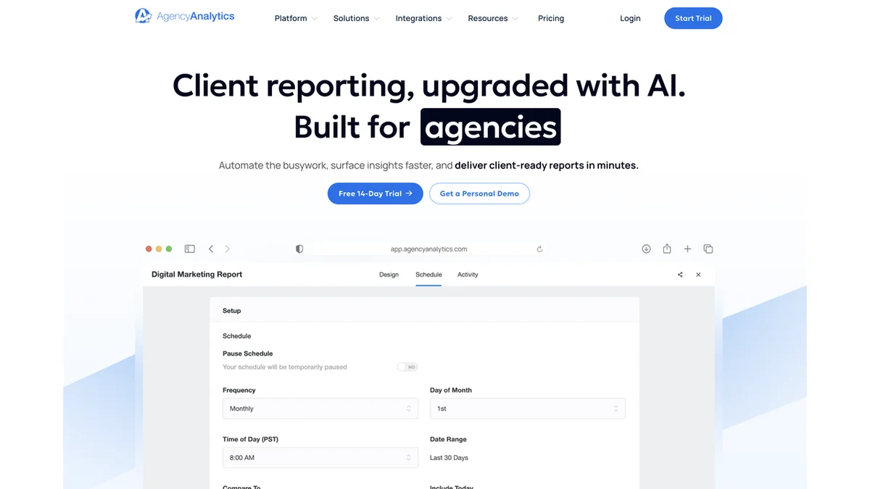This screenshot has width=870, height=489.
Task: Open a new tab with plus icon
Action: 687,248
